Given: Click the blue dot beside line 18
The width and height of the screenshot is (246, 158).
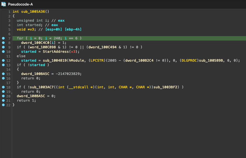Looking at the screenshot, I should click(x=3, y=87).
